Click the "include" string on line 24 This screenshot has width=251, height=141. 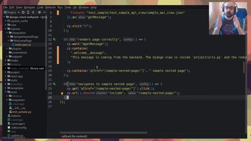pos(116,93)
